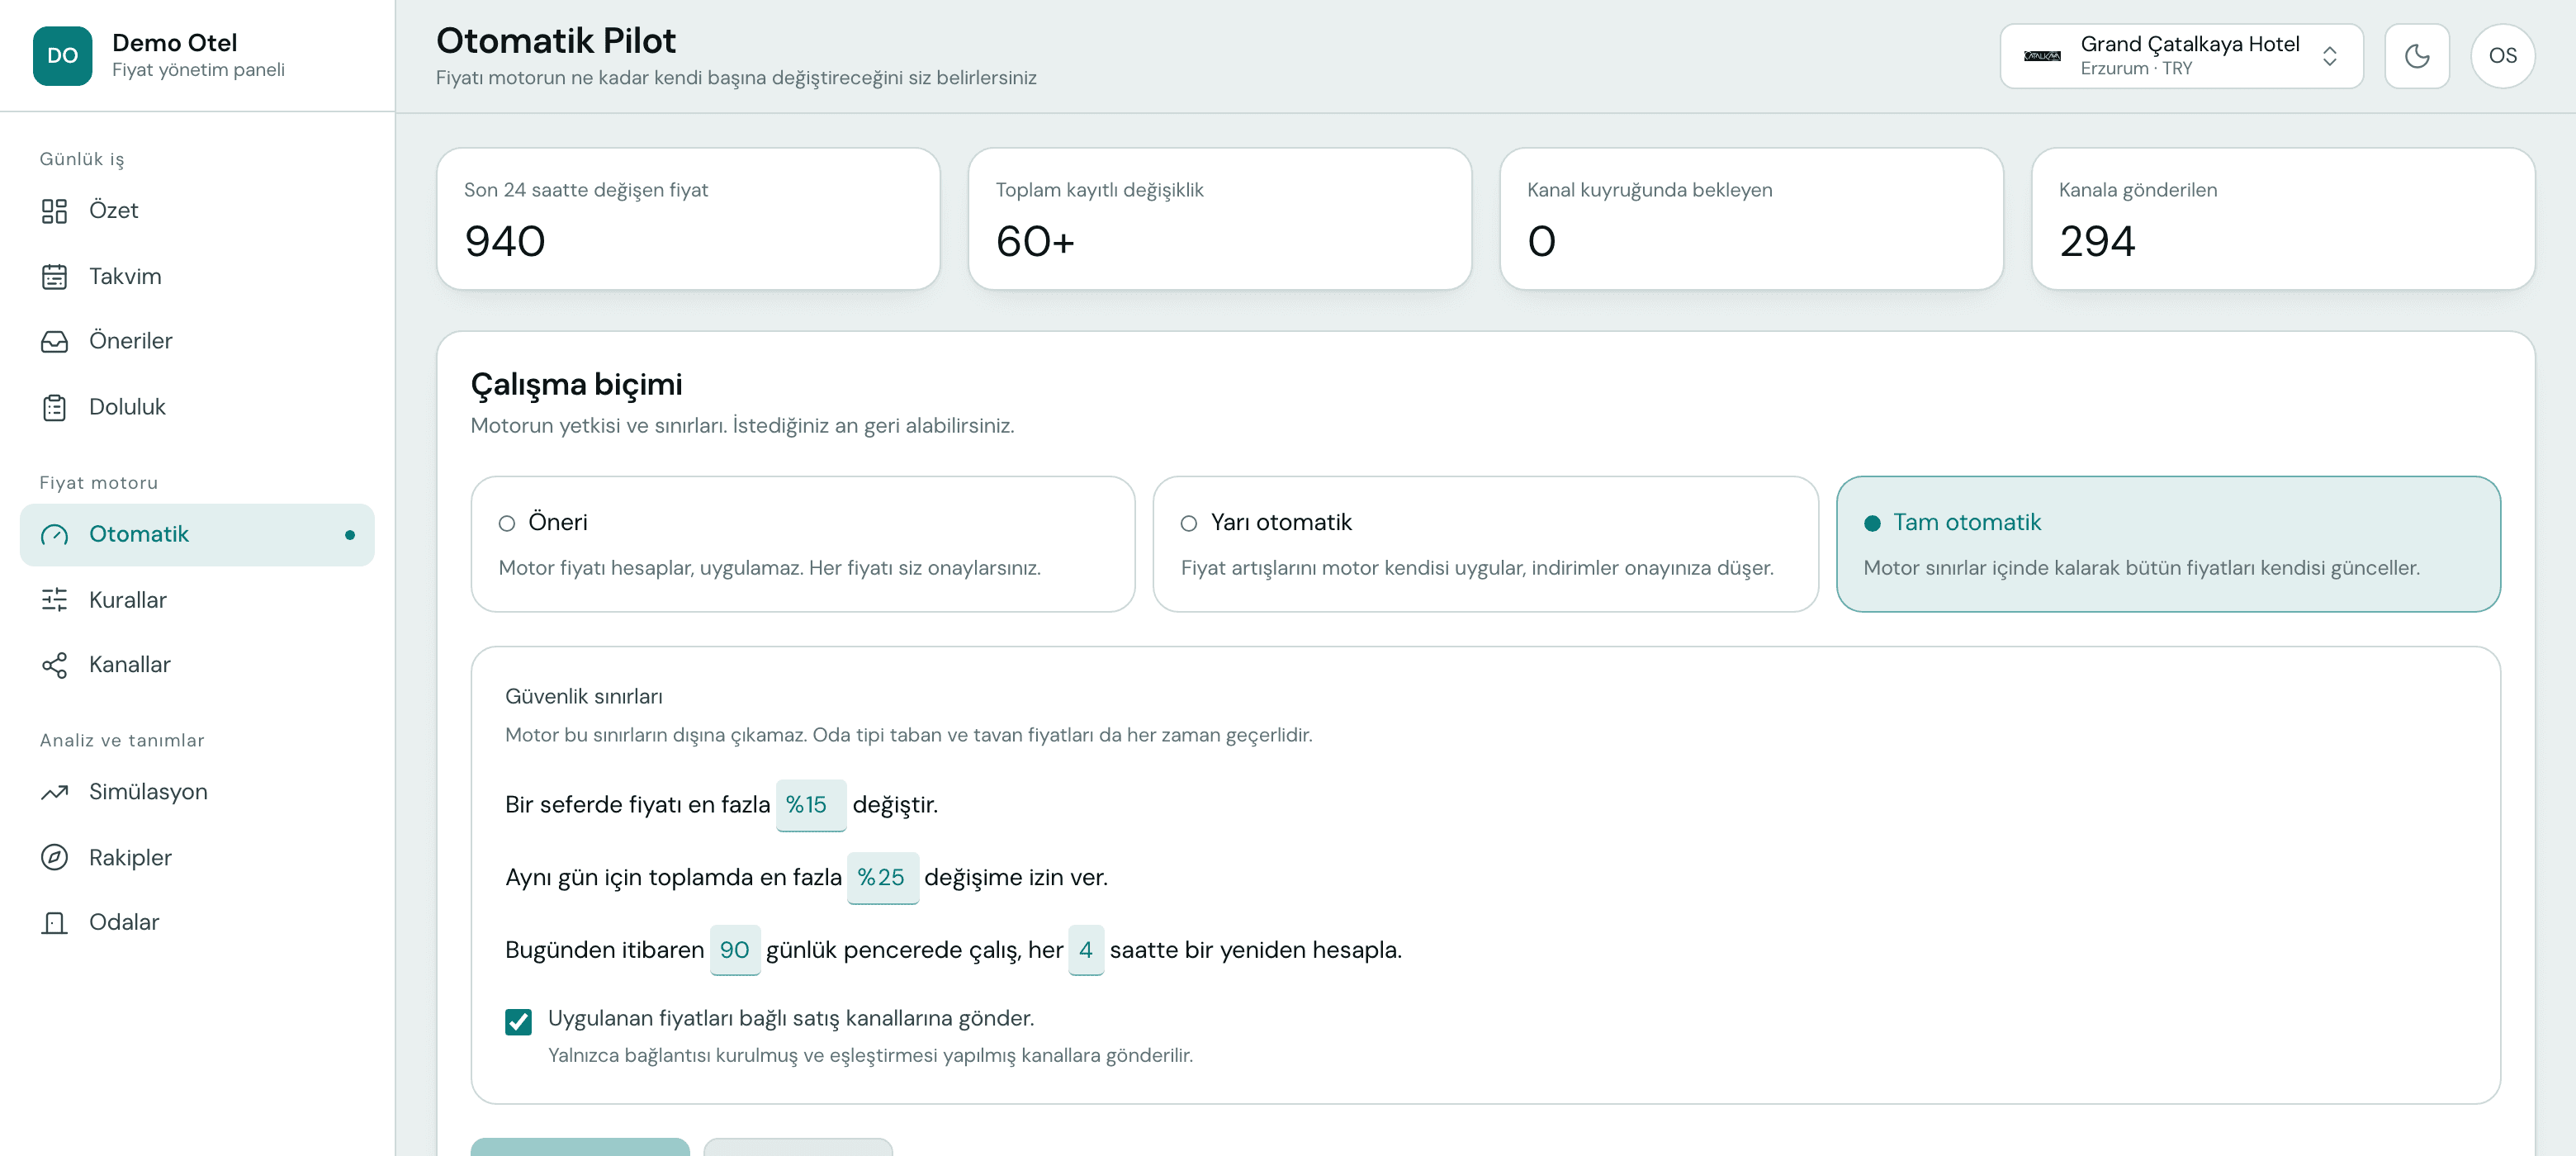Click the Otomatik Pilot page title

(556, 41)
